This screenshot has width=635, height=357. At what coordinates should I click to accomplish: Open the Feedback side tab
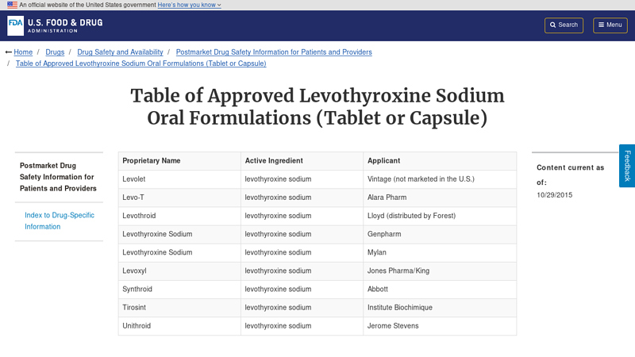pyautogui.click(x=627, y=166)
